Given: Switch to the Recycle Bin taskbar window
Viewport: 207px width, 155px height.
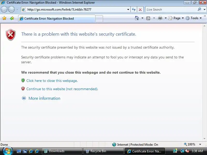Looking at the screenshot, I should [103, 151].
